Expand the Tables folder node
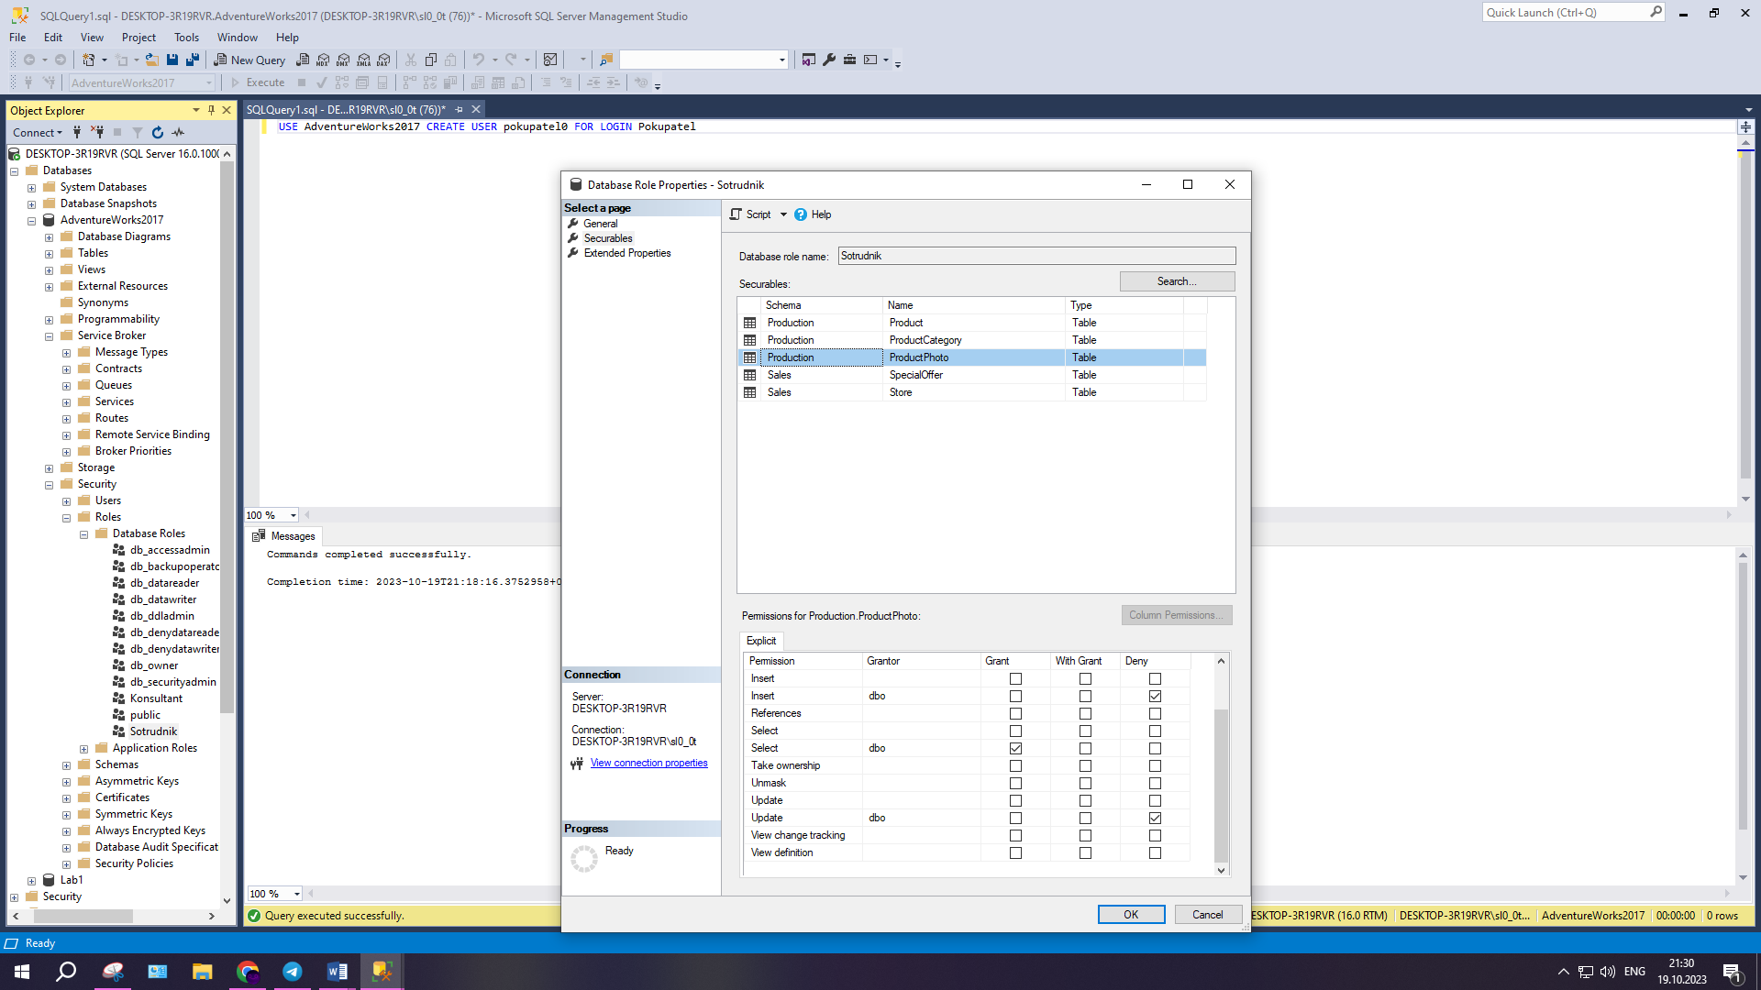Image resolution: width=1761 pixels, height=990 pixels. coord(49,254)
